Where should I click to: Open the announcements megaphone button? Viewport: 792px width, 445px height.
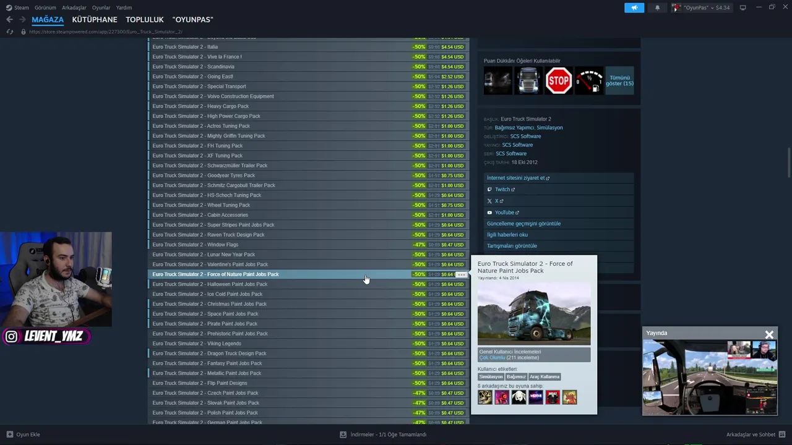634,7
